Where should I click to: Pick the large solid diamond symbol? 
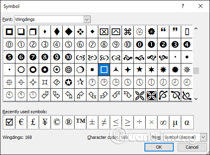coord(68,32)
